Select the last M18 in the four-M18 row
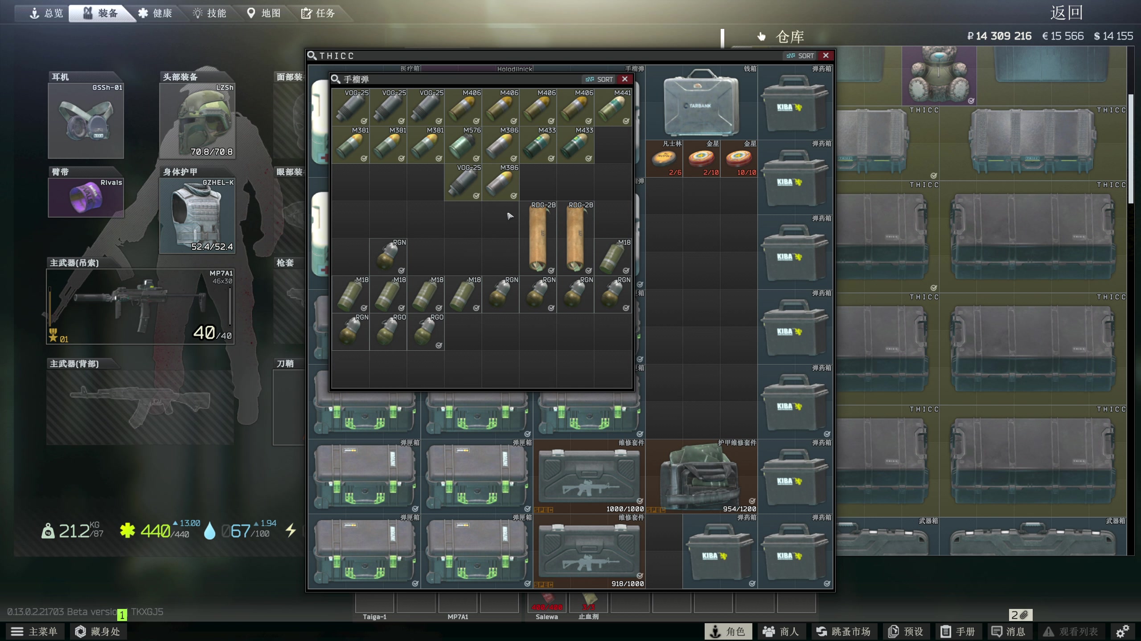Image resolution: width=1141 pixels, height=641 pixels. click(x=463, y=294)
